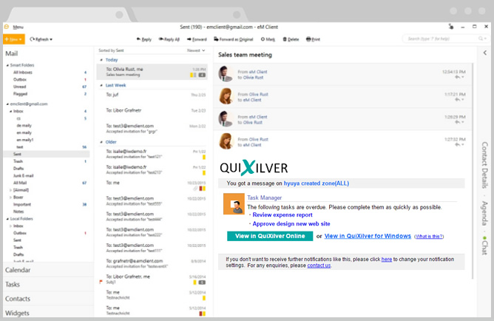
Task: Open the Important folder
Action: pyautogui.click(x=22, y=204)
